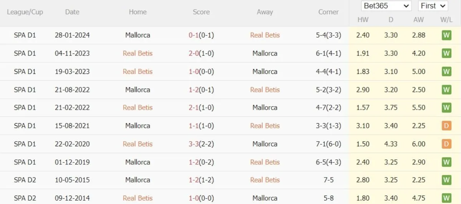Click the W badge for 09-12-2014 match
Screen dimensions: 461x204
(446, 198)
